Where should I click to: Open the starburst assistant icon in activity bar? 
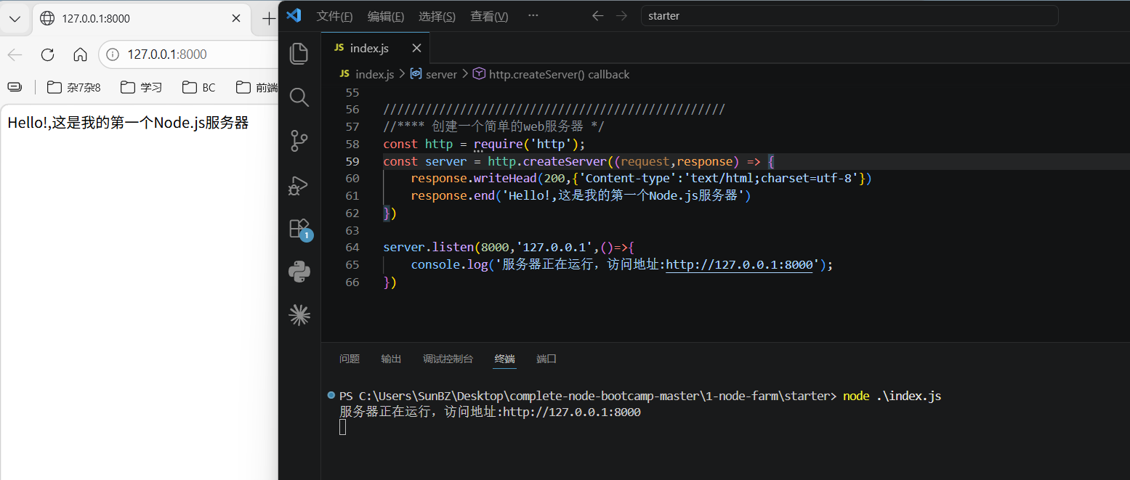pyautogui.click(x=299, y=314)
